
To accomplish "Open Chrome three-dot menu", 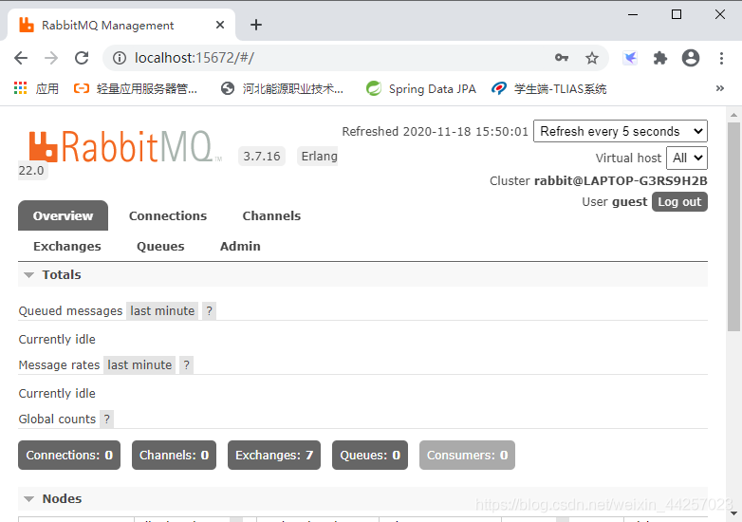I will pyautogui.click(x=721, y=58).
